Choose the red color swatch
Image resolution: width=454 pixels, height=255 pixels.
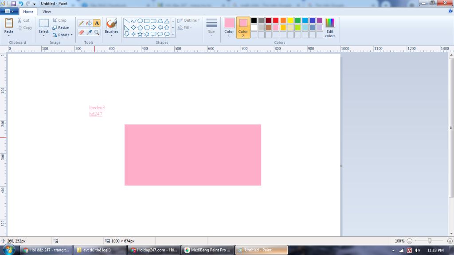click(x=276, y=20)
